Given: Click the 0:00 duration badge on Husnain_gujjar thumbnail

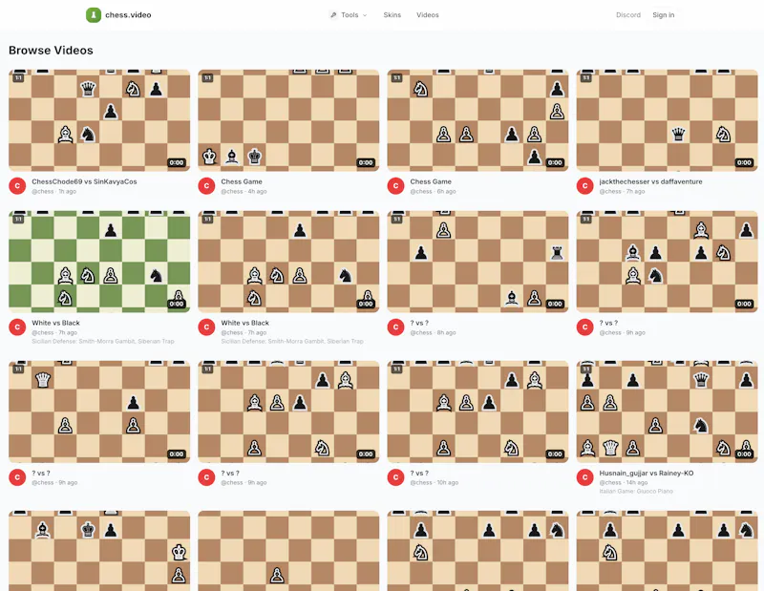Looking at the screenshot, I should pyautogui.click(x=744, y=454).
